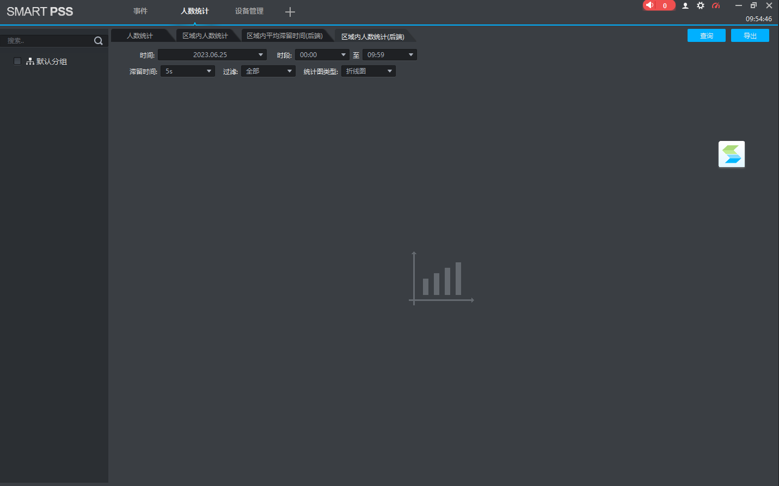Check the 默认分组 checkbox
Image resolution: width=779 pixels, height=486 pixels.
click(17, 61)
